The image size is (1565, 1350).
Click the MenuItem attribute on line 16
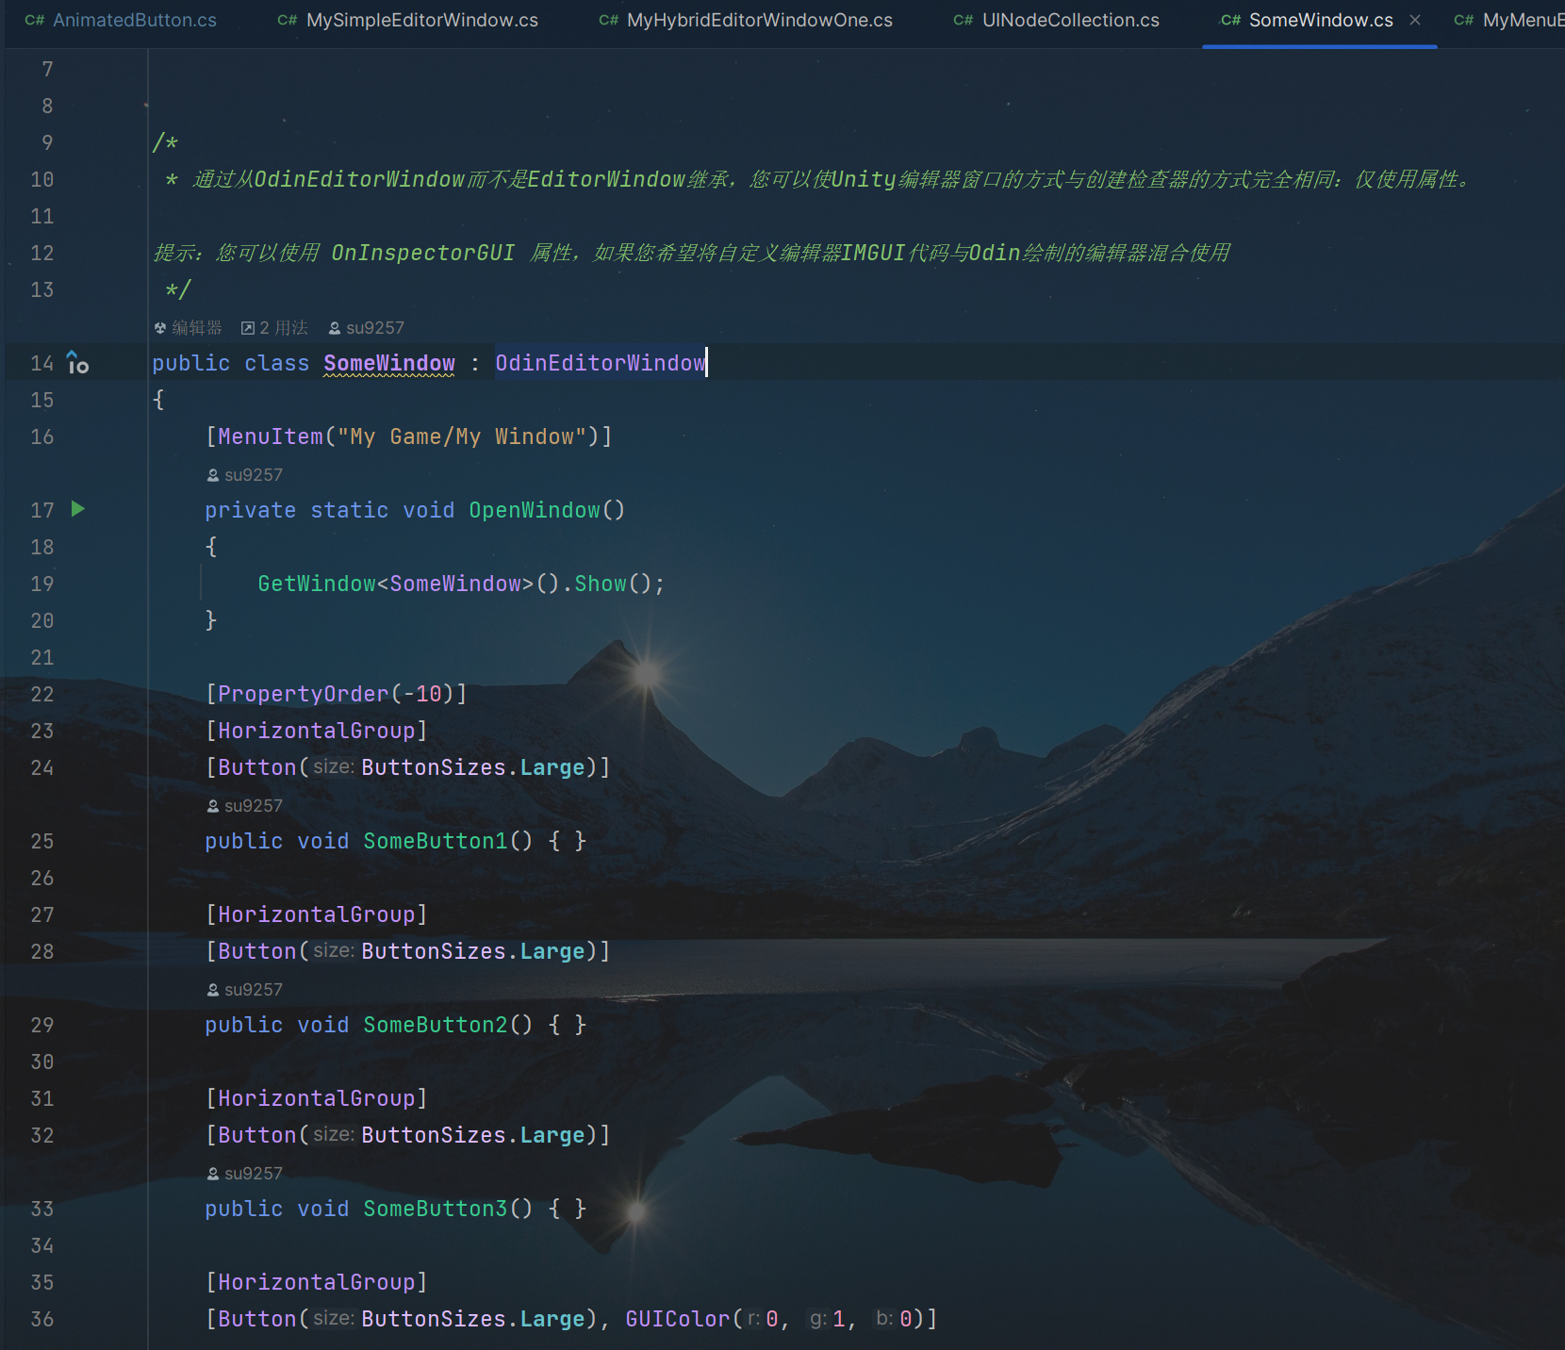271,436
